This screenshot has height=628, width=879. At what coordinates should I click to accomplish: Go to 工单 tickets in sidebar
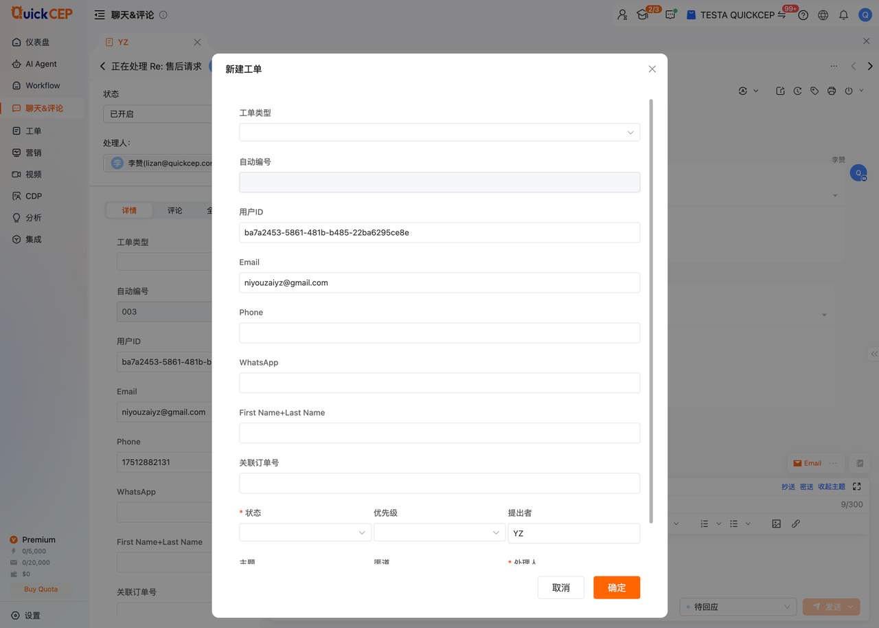coord(27,131)
